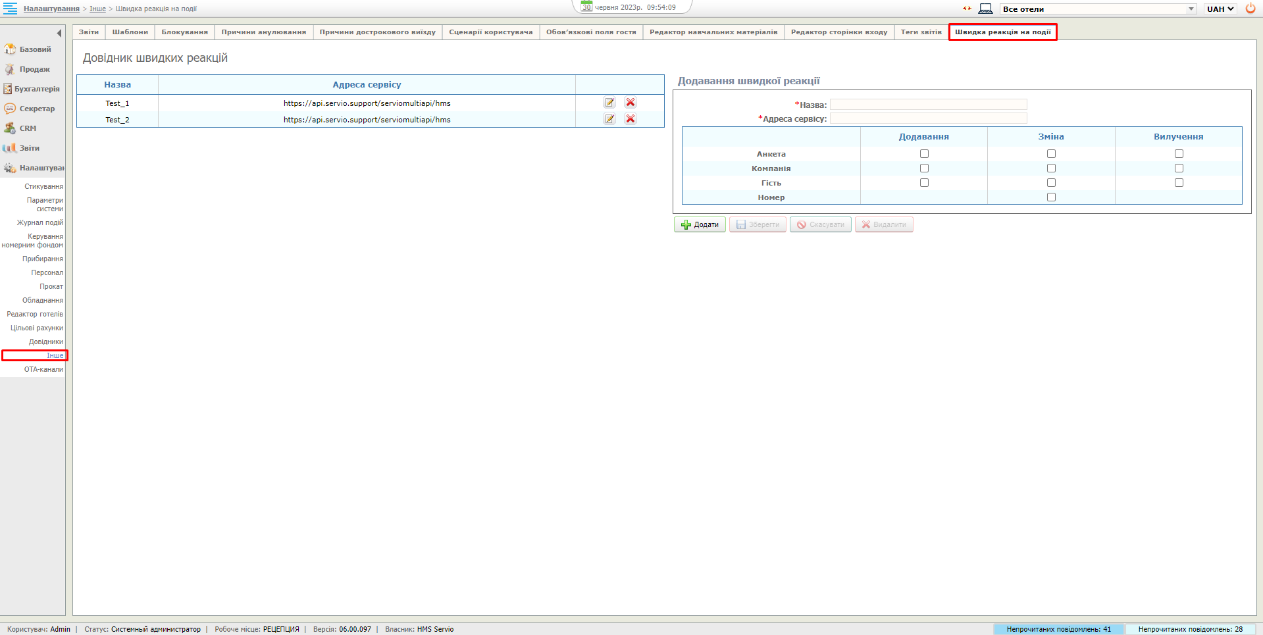Open the hamburger menu icon at top-left
The height and width of the screenshot is (635, 1263).
coord(11,9)
